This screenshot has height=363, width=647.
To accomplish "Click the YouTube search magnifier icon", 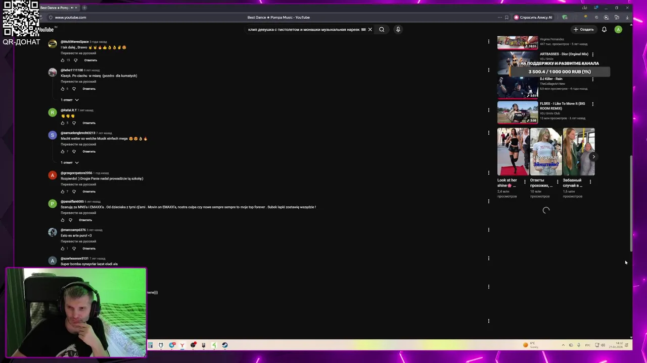I will click(382, 29).
